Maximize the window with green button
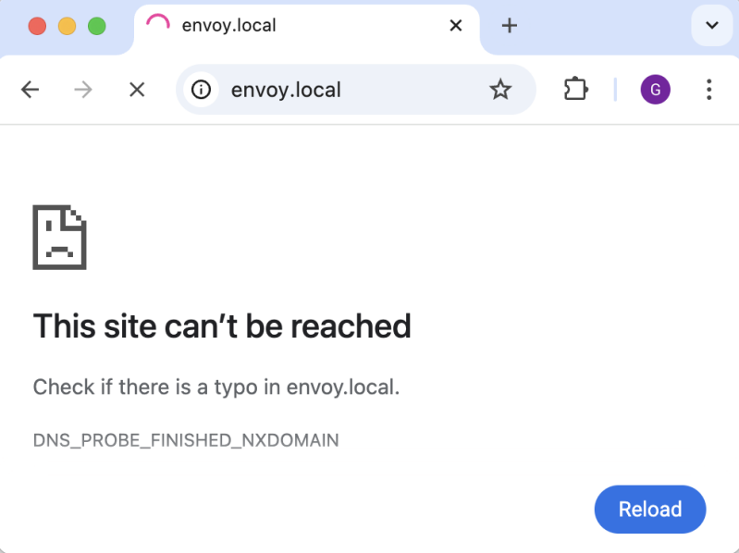 96,26
